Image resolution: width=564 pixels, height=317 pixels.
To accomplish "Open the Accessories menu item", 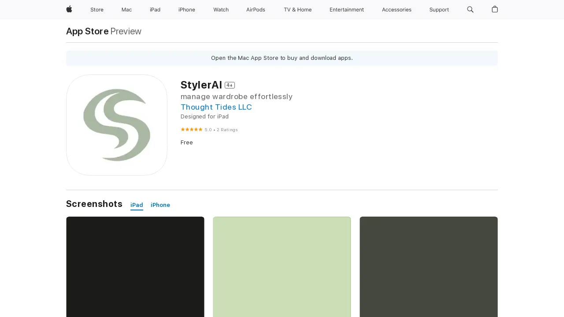I will (397, 10).
